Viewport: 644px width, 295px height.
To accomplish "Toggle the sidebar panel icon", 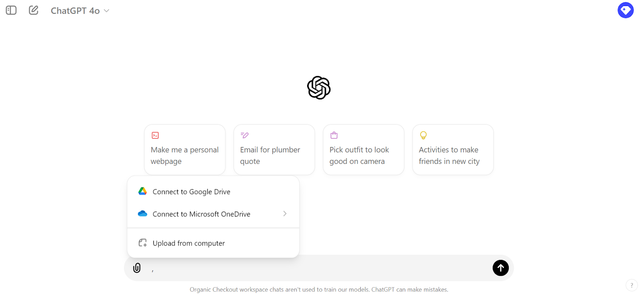I will (11, 10).
